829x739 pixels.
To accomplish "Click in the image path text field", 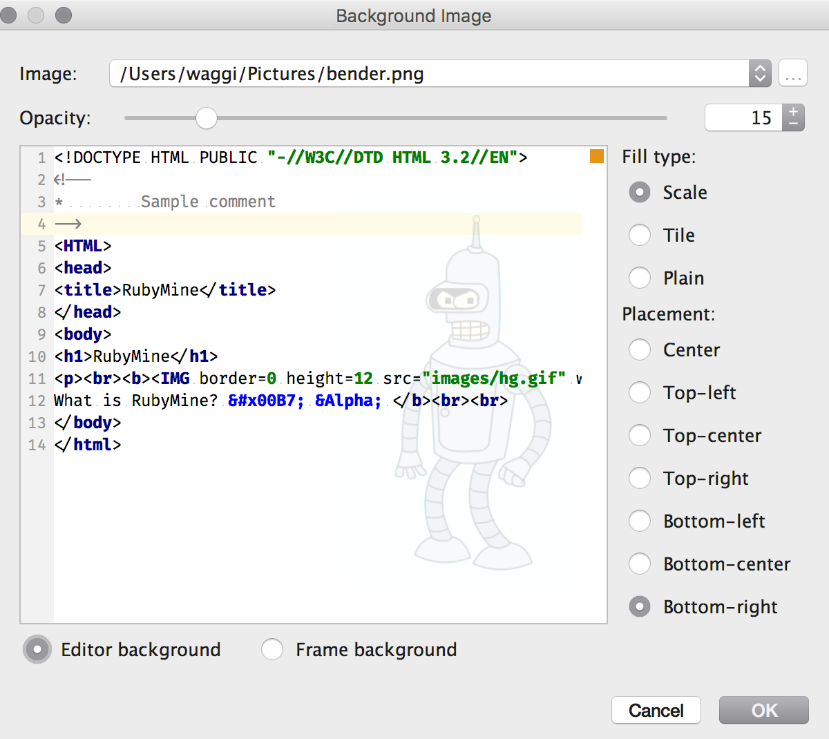I will tap(429, 73).
